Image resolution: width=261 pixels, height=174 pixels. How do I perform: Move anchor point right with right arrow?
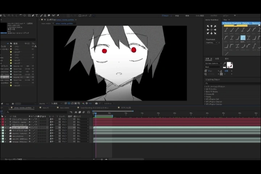[215, 30]
